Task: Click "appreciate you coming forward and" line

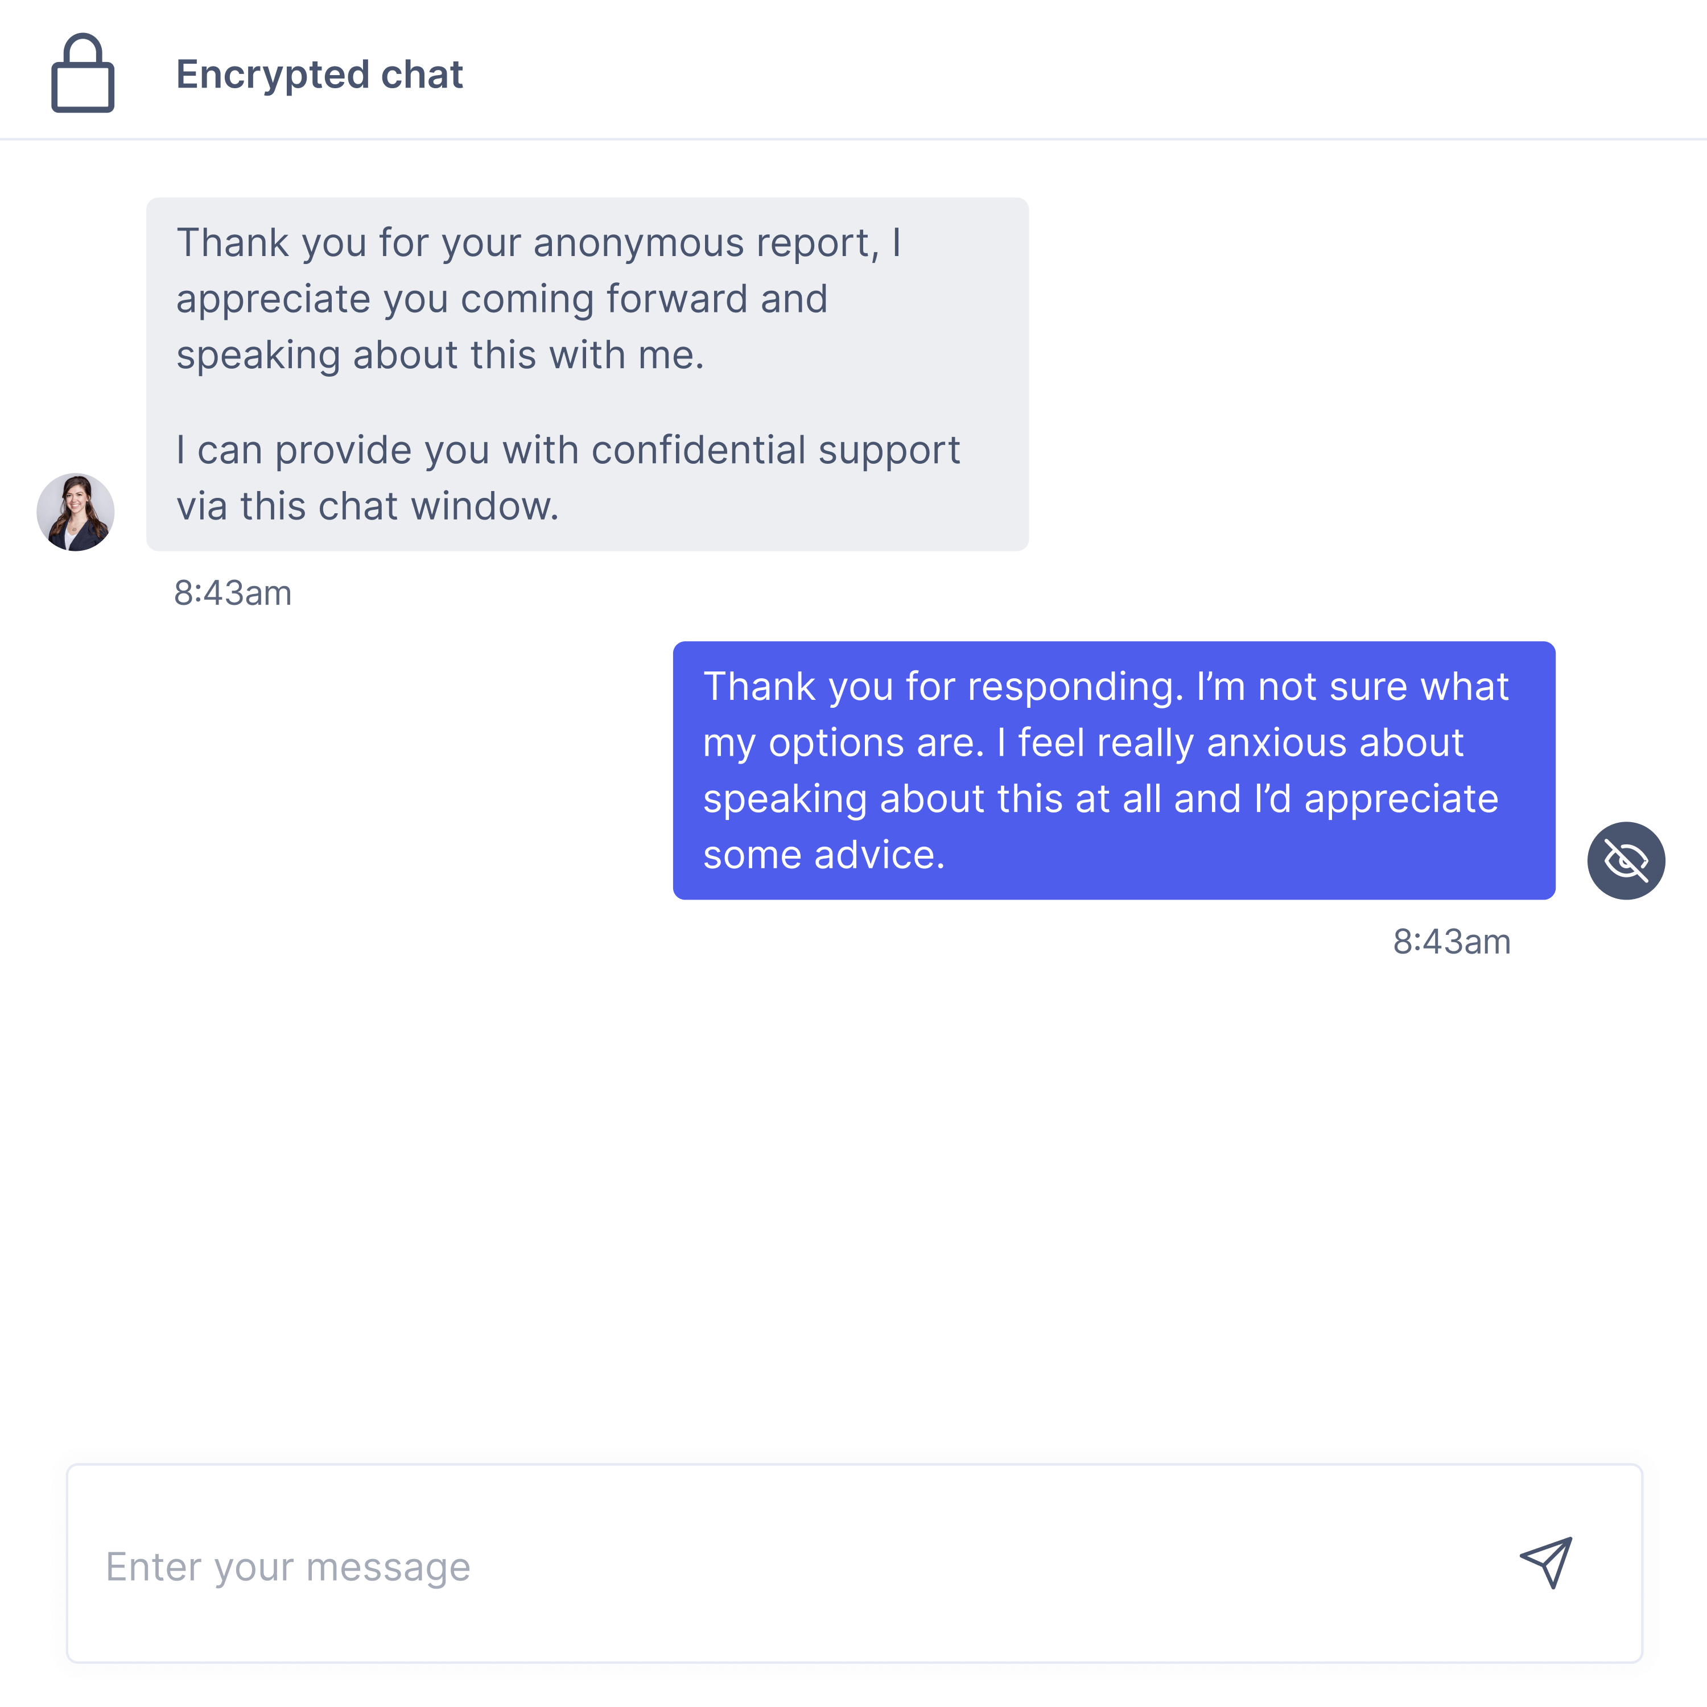Action: point(502,299)
